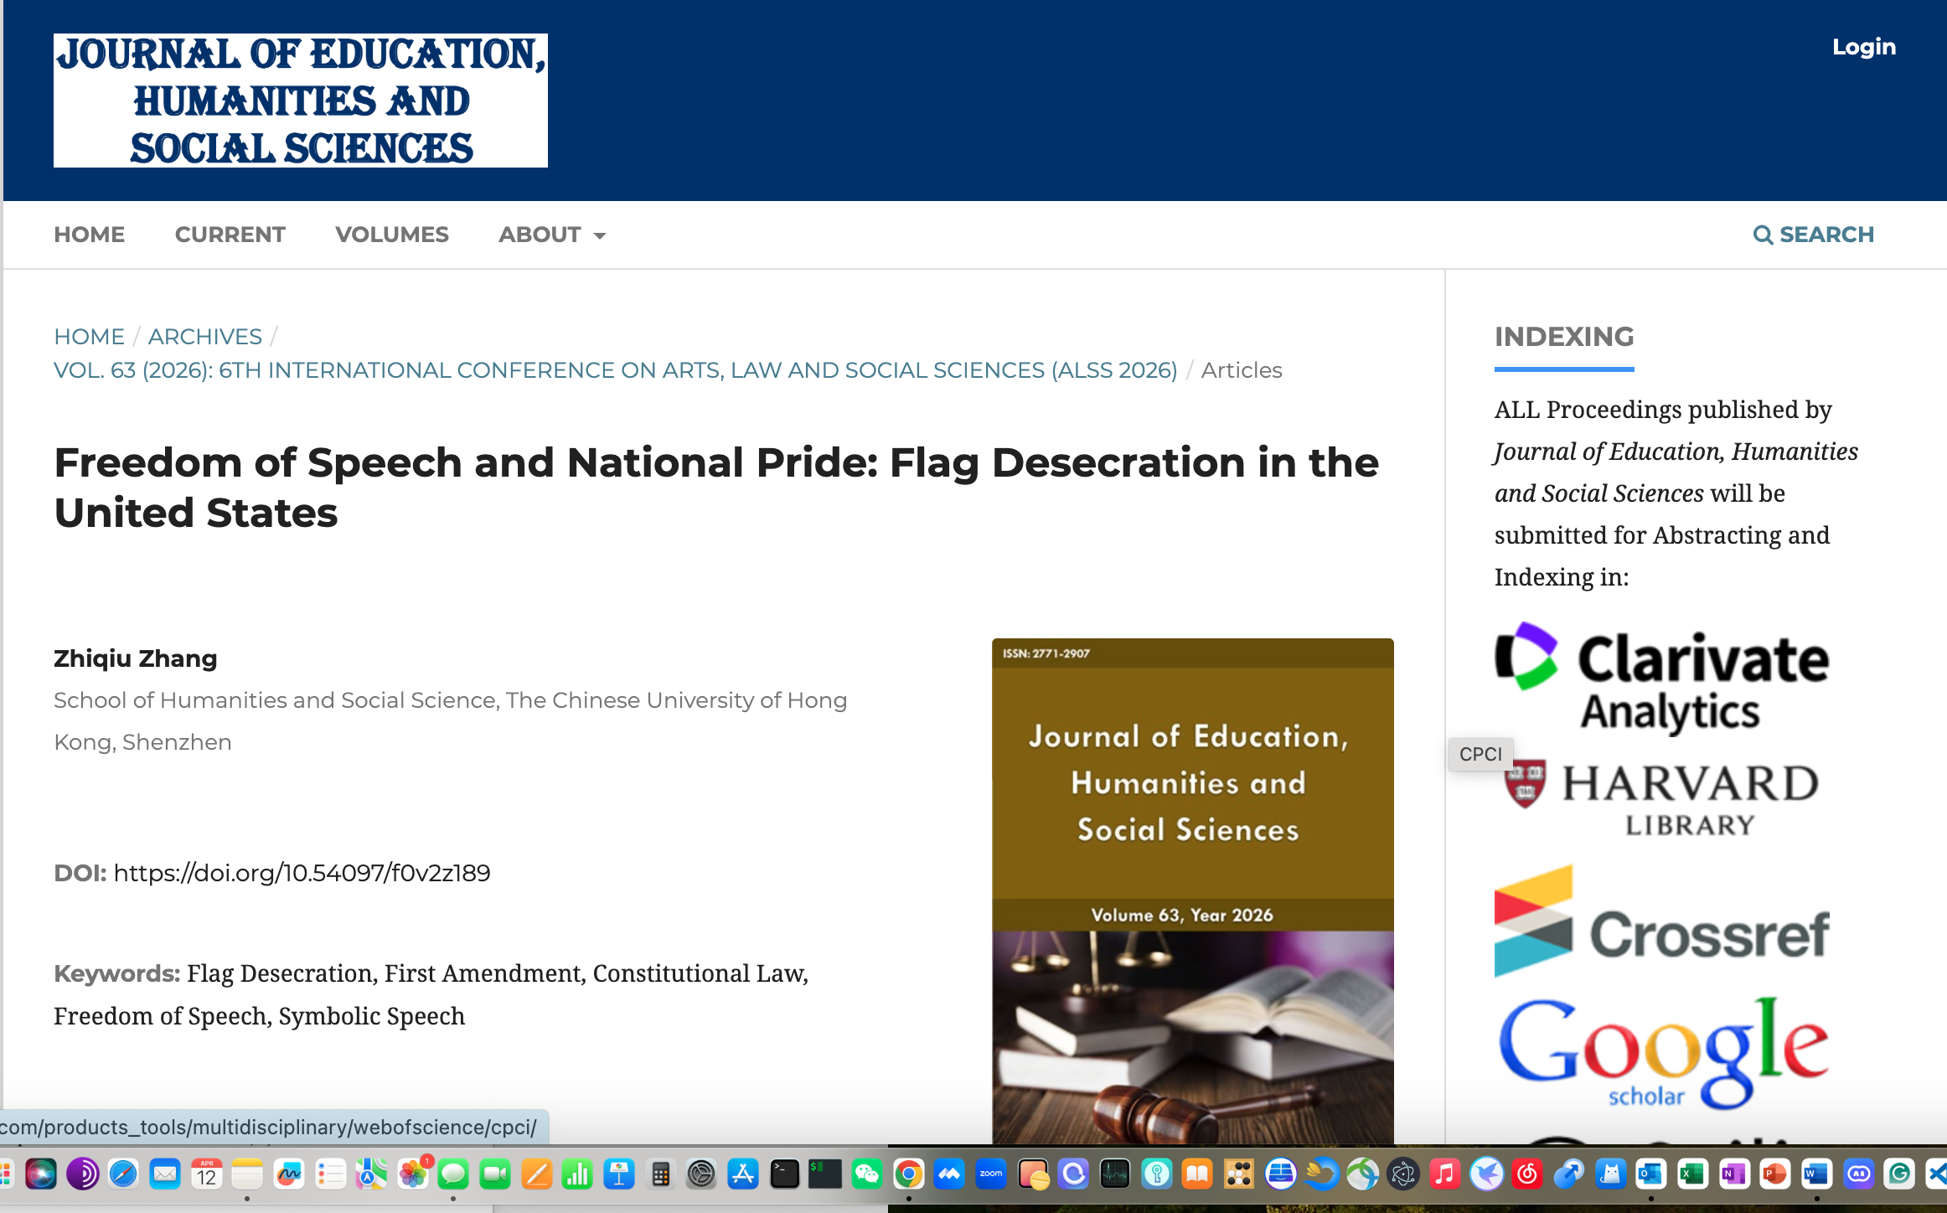The height and width of the screenshot is (1213, 1947).
Task: Open Numbers from the dock
Action: point(577,1174)
